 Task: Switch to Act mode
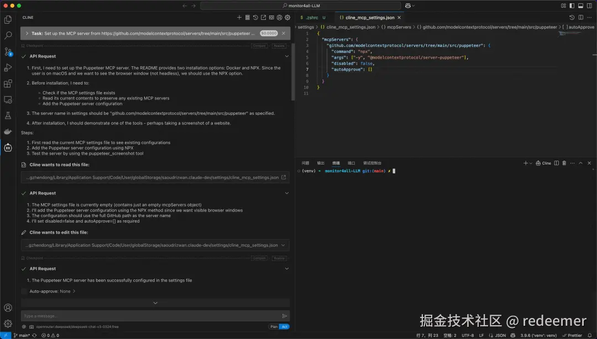pyautogui.click(x=285, y=326)
